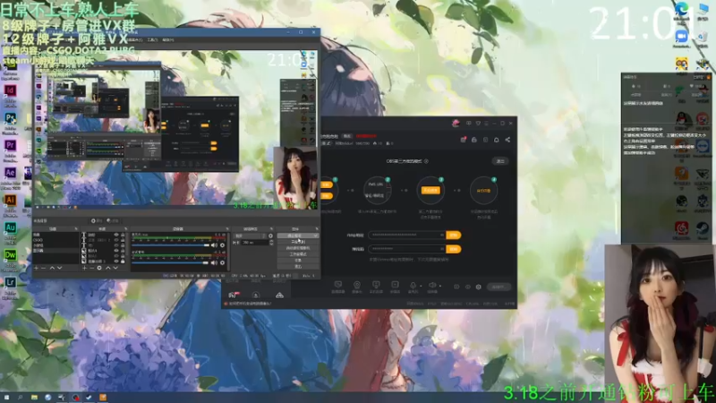Open the scene transition type dropdown

[x=250, y=236]
